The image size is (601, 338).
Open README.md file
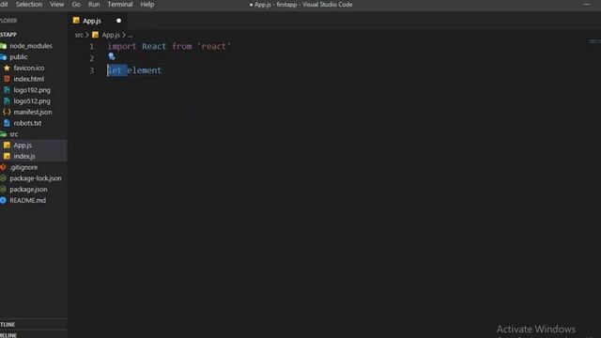[x=27, y=200]
